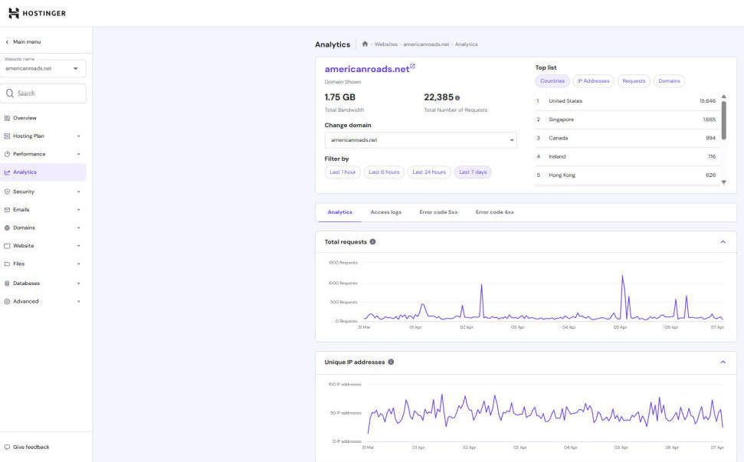Switch to the Access logs tab

(385, 212)
